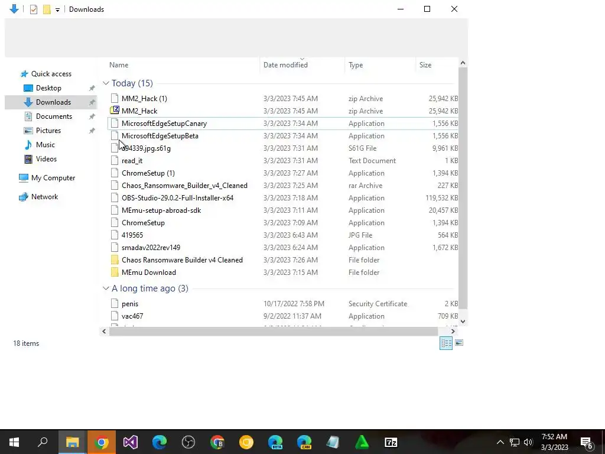Open Edge Canary from the taskbar
The image size is (605, 454).
pos(304,442)
